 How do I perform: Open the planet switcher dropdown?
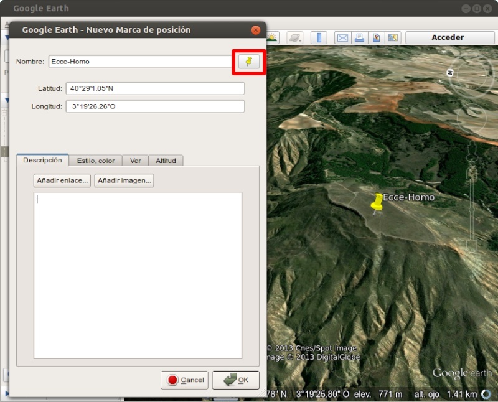click(x=295, y=38)
